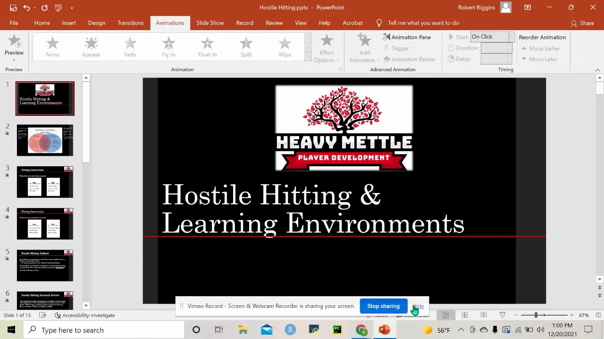Open PyCharm from the taskbar

(x=337, y=330)
